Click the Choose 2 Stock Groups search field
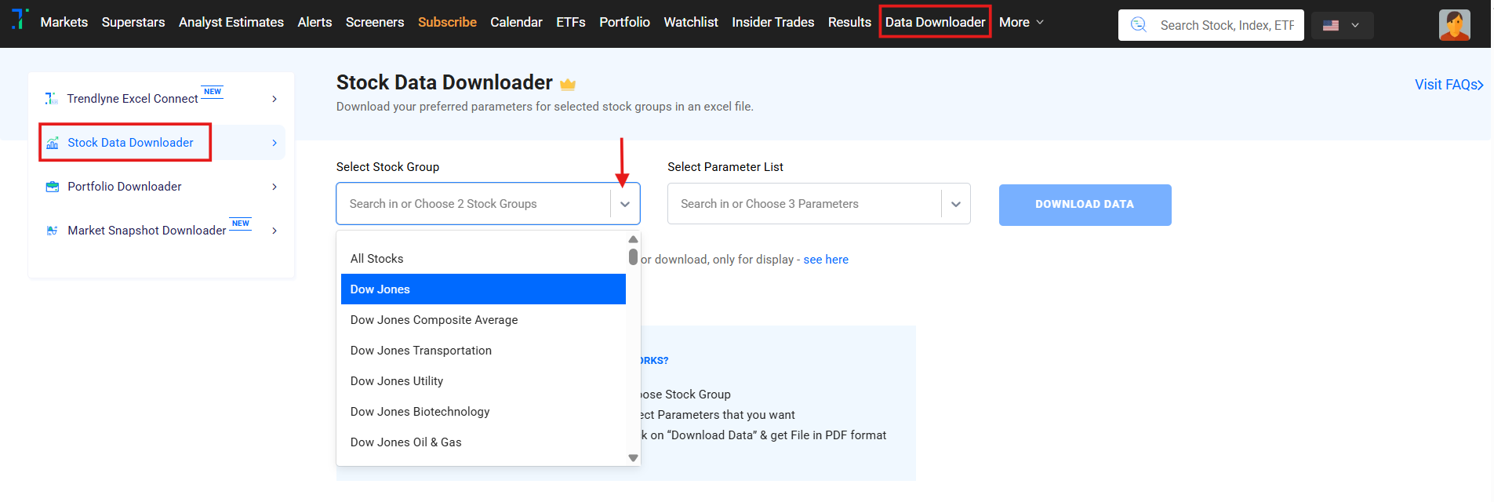Screen dimensions: 1494x502 [474, 204]
